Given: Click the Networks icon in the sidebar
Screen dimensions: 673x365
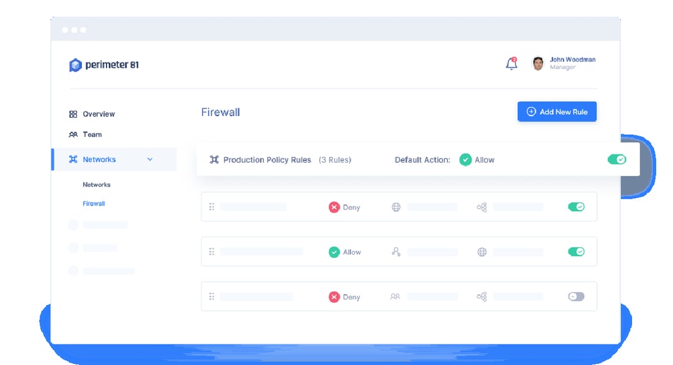Looking at the screenshot, I should (73, 159).
